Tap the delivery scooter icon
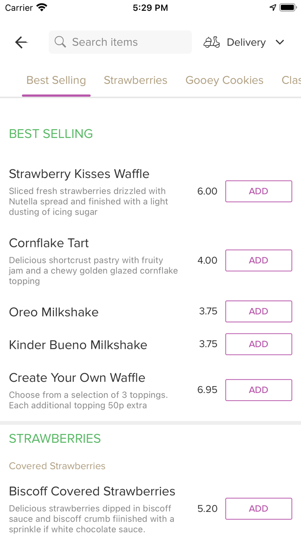 click(x=212, y=42)
